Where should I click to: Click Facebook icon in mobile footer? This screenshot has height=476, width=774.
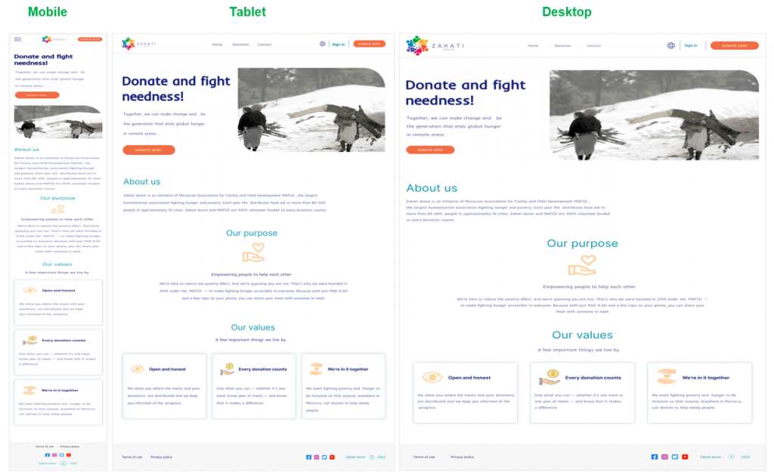[48, 455]
